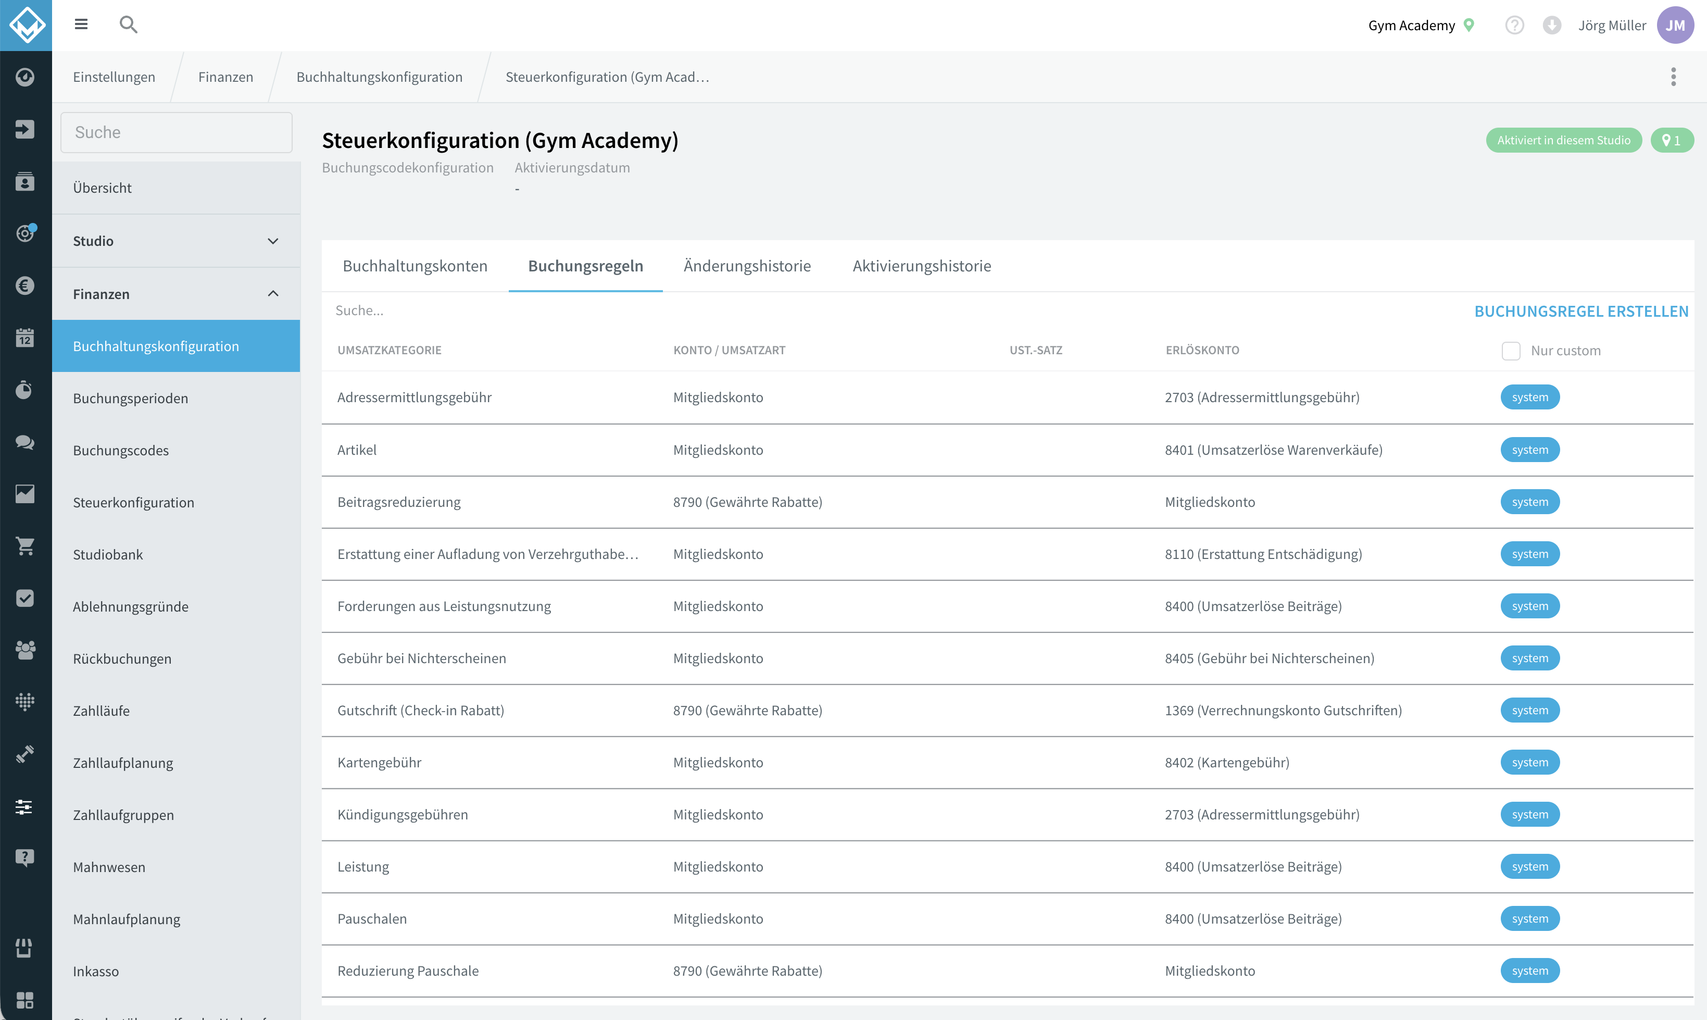
Task: Click BUCHUNGSREGEL ERSTELLEN
Action: click(1582, 312)
